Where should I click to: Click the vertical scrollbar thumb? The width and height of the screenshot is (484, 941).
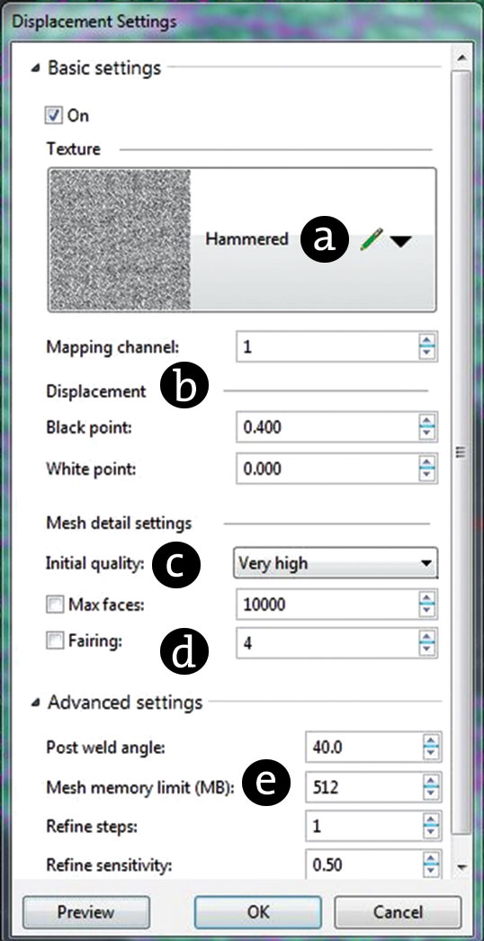(x=462, y=452)
